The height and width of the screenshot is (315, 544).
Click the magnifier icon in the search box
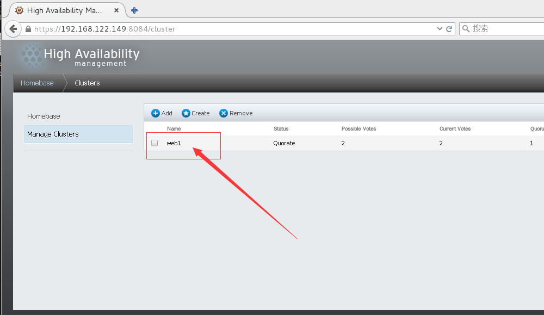coord(466,29)
